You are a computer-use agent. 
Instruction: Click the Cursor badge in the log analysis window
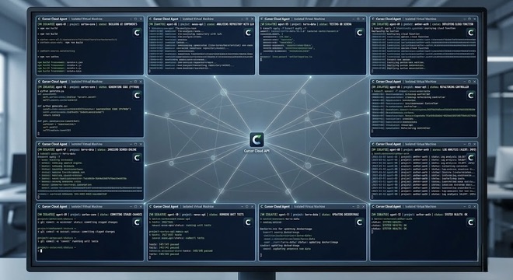point(471,158)
